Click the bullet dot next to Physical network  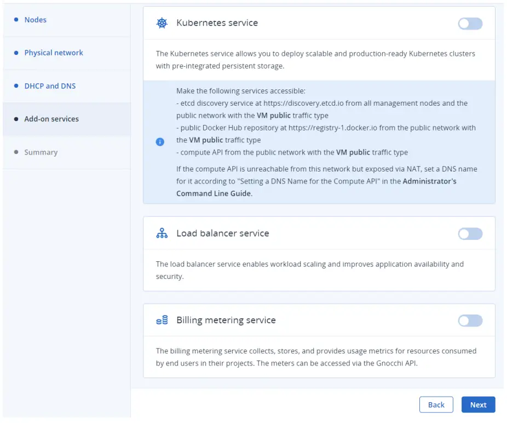[16, 53]
